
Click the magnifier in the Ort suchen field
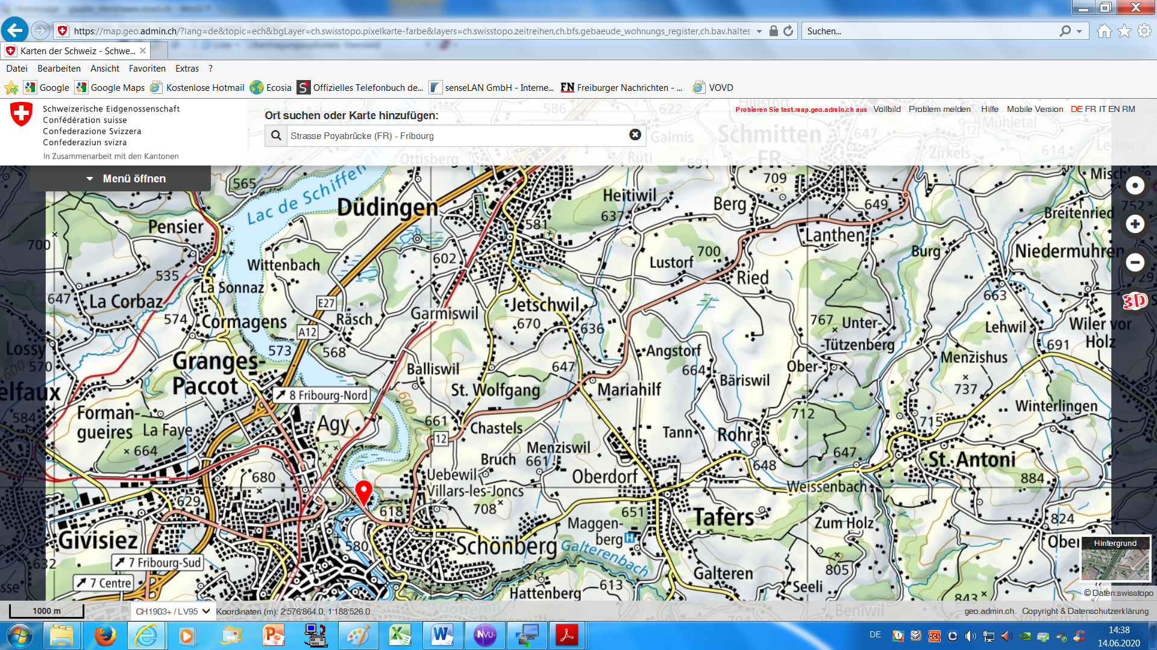pos(276,135)
